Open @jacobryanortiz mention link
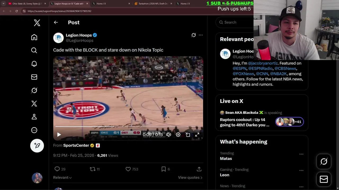Screen dimensions: 339x190 [x=263, y=63]
